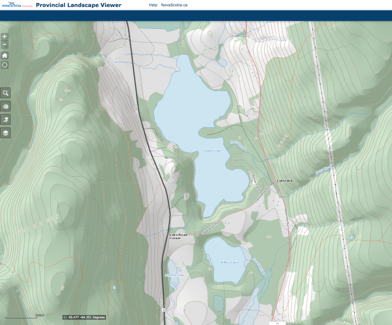
Task: Click the coordinates readout showing 45.477 -64.351 Degrees
Action: (87, 317)
